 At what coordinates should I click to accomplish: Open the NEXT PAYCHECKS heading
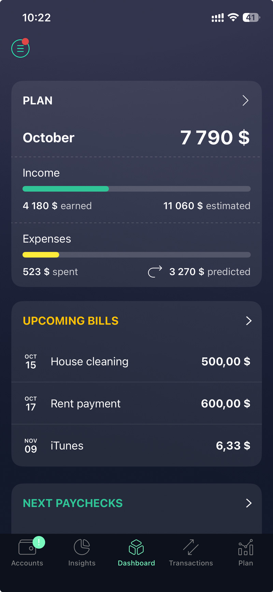click(x=73, y=503)
